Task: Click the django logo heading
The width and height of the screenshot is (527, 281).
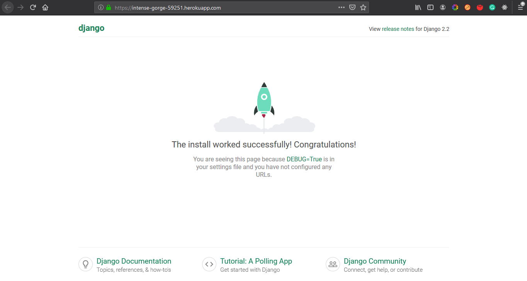Action: (x=91, y=28)
